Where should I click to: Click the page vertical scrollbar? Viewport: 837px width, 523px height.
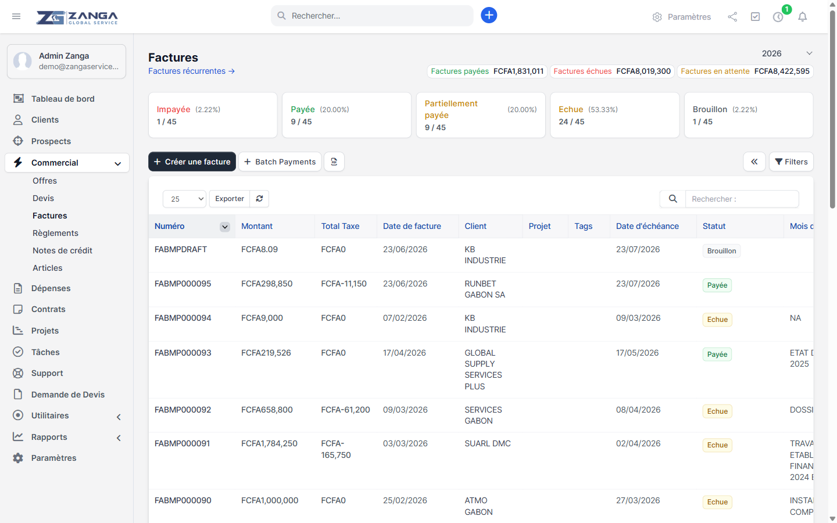832,110
